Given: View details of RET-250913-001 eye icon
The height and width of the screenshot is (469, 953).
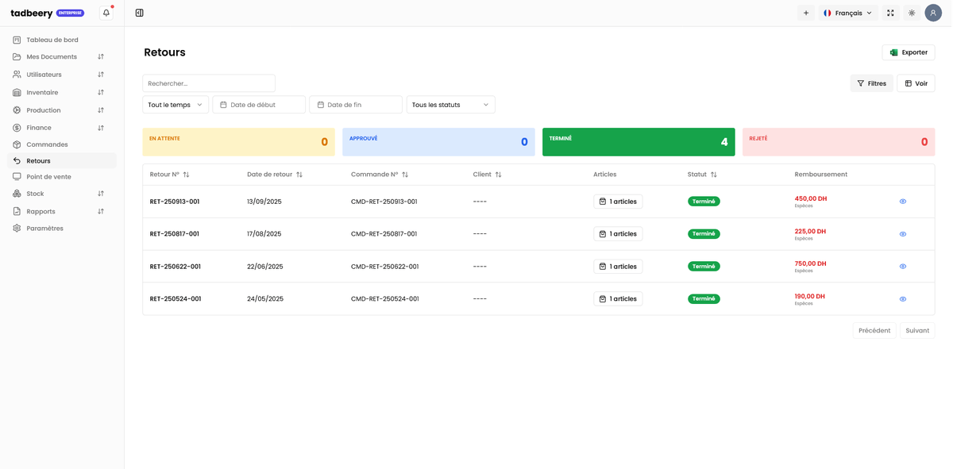Looking at the screenshot, I should point(903,202).
